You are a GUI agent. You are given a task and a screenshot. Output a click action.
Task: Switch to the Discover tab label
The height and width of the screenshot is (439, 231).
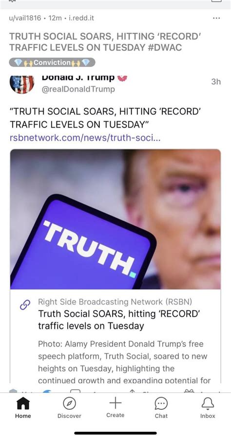[69, 416]
